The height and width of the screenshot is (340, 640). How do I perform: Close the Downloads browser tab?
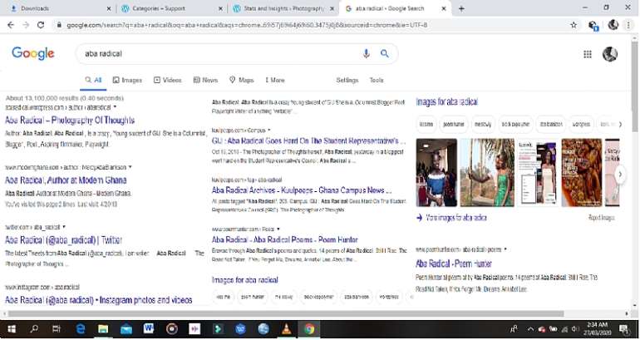tap(109, 8)
